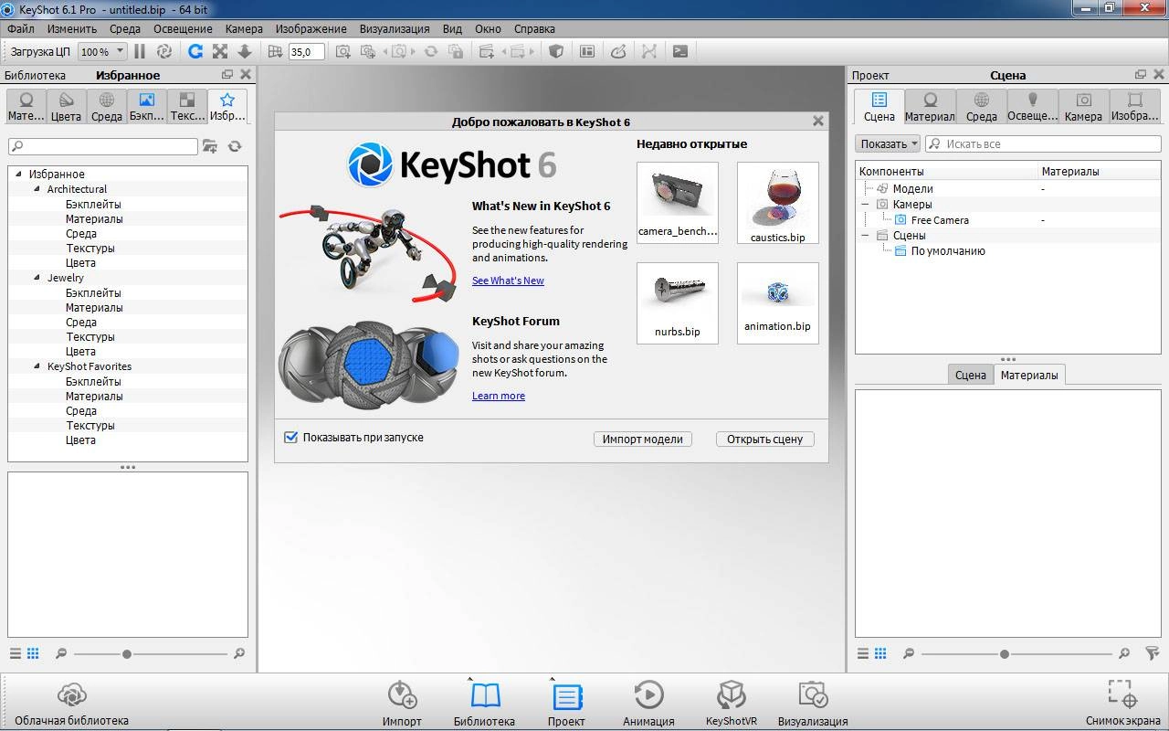Switch library to list view icon
The height and width of the screenshot is (731, 1169).
click(15, 653)
